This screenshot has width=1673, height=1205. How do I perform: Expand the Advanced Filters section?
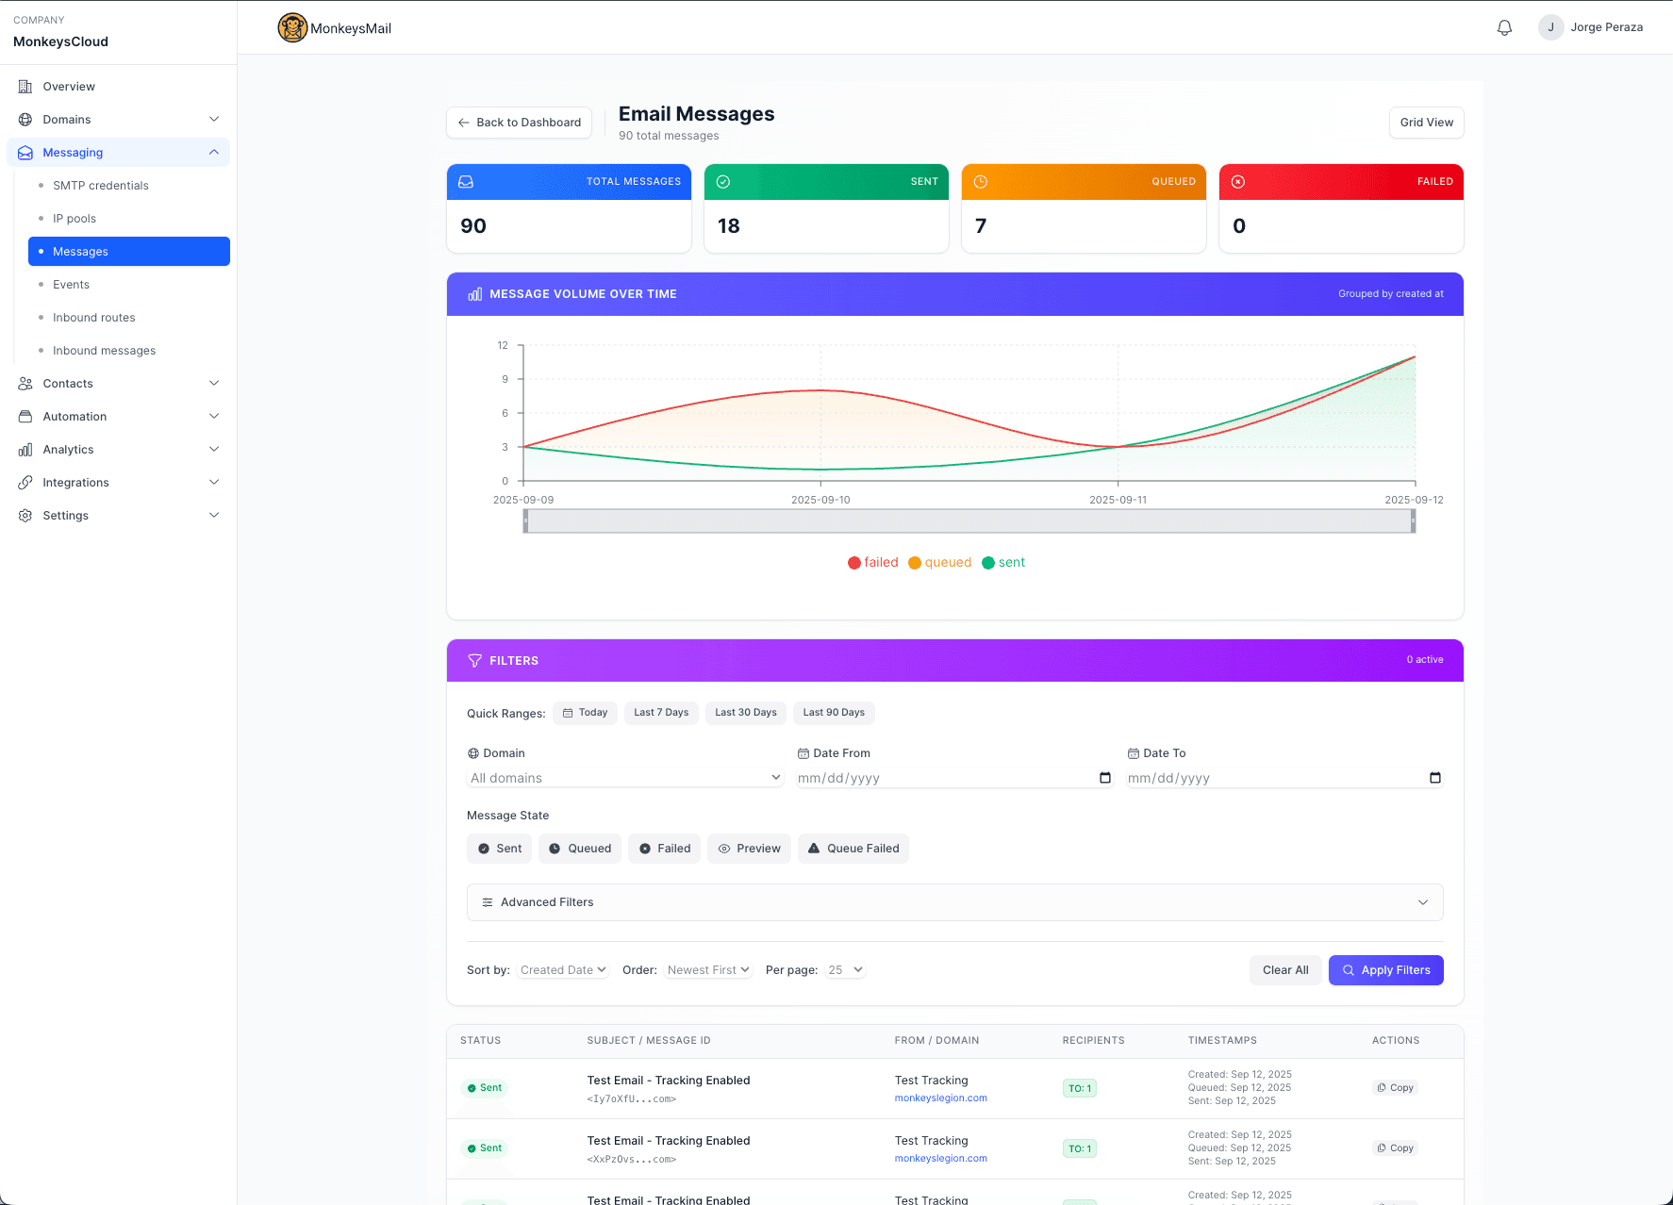click(954, 902)
